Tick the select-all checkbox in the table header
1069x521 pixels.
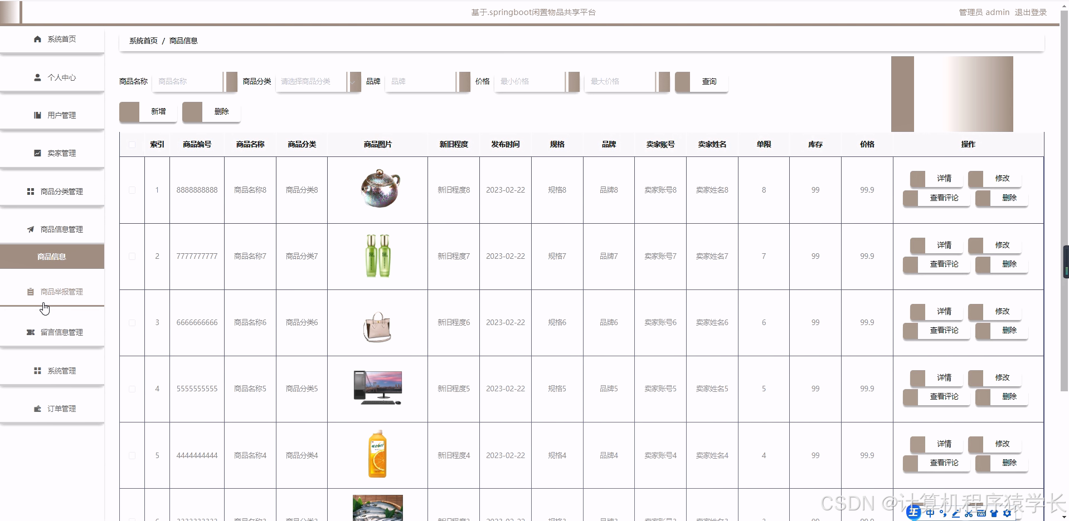[x=132, y=145]
